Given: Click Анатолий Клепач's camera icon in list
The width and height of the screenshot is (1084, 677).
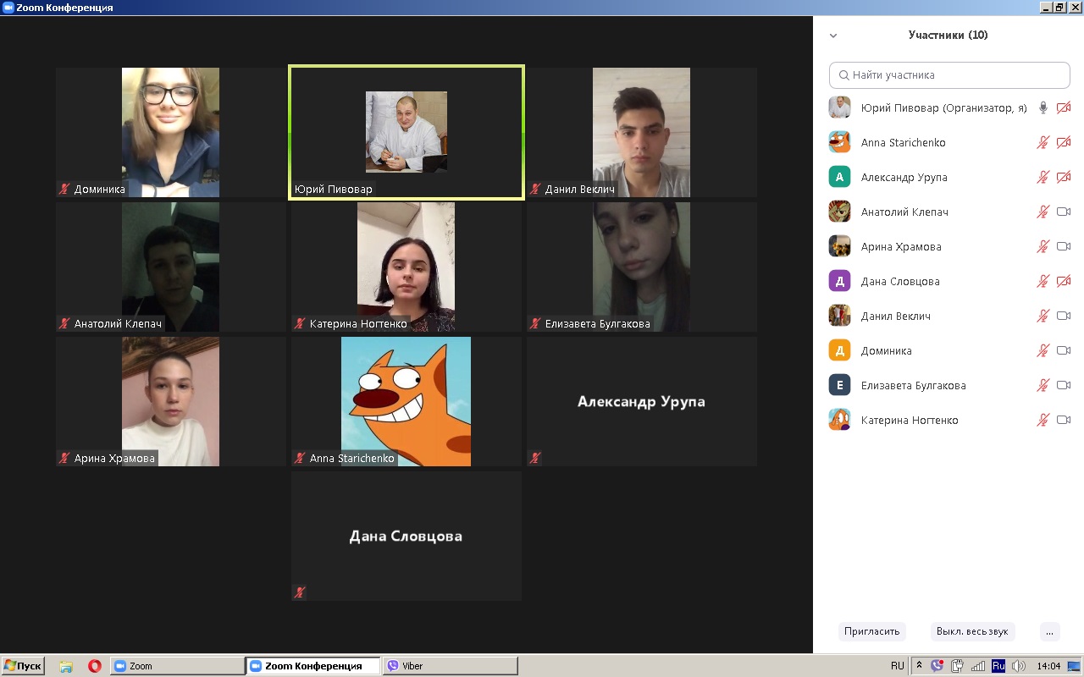Looking at the screenshot, I should (x=1064, y=212).
